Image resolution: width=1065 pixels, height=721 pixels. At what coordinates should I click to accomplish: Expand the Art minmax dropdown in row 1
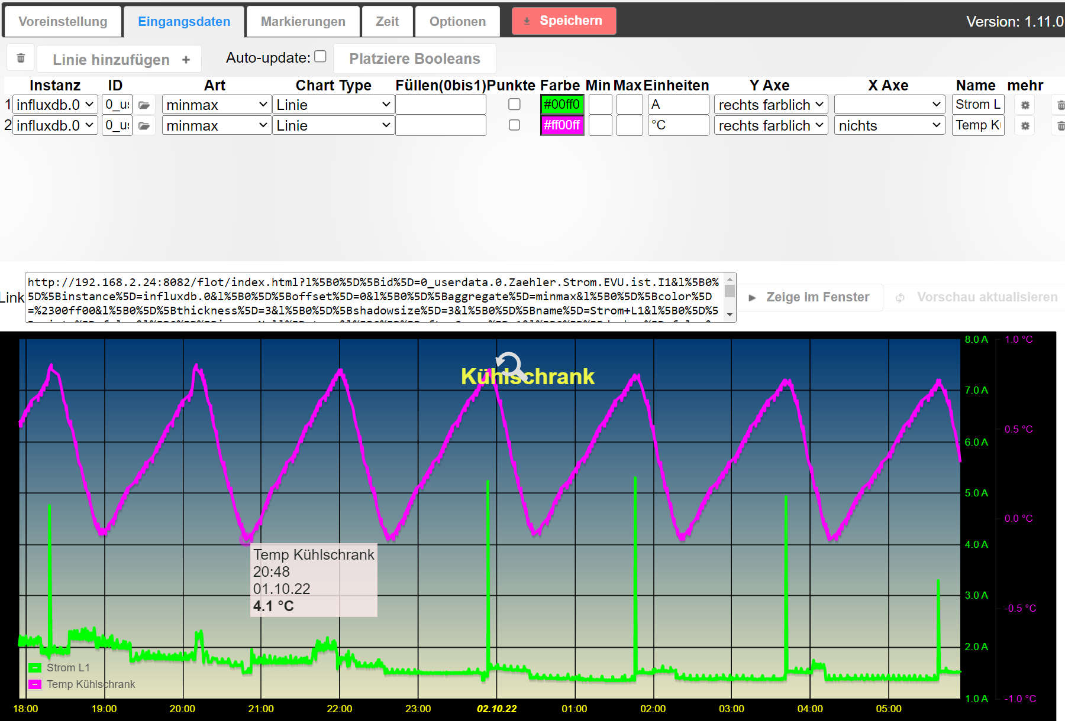(217, 105)
